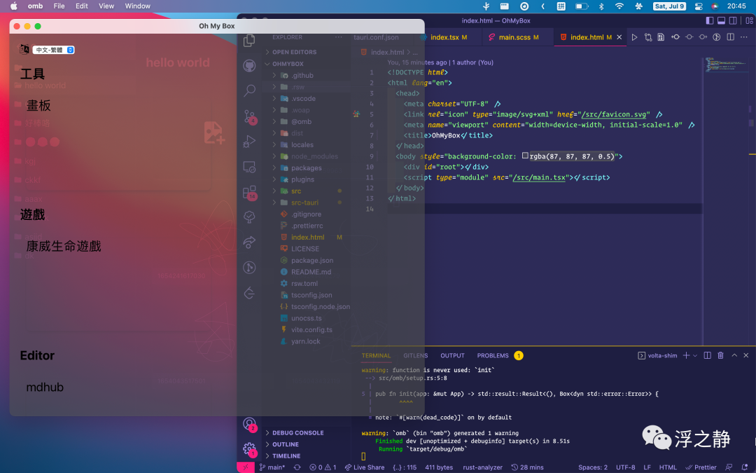The image size is (756, 473).
Task: Open vite.config.ts in the file explorer
Action: tap(311, 330)
